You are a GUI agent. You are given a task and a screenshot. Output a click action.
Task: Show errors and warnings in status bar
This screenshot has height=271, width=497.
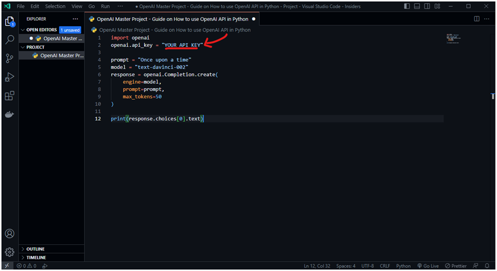[x=27, y=266]
